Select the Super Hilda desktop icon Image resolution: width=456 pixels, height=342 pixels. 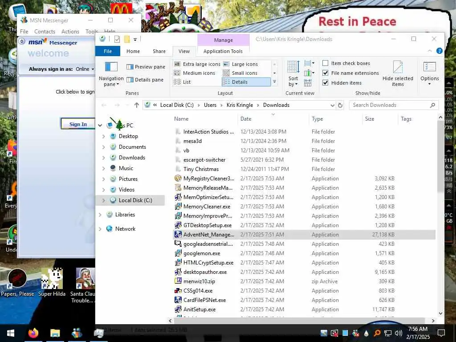tap(52, 283)
